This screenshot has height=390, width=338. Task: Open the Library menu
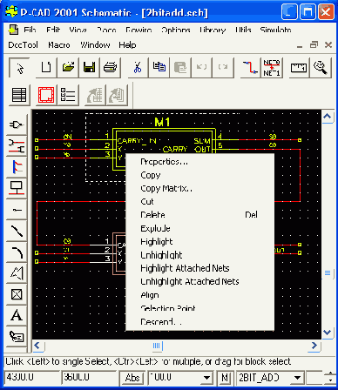(x=213, y=30)
